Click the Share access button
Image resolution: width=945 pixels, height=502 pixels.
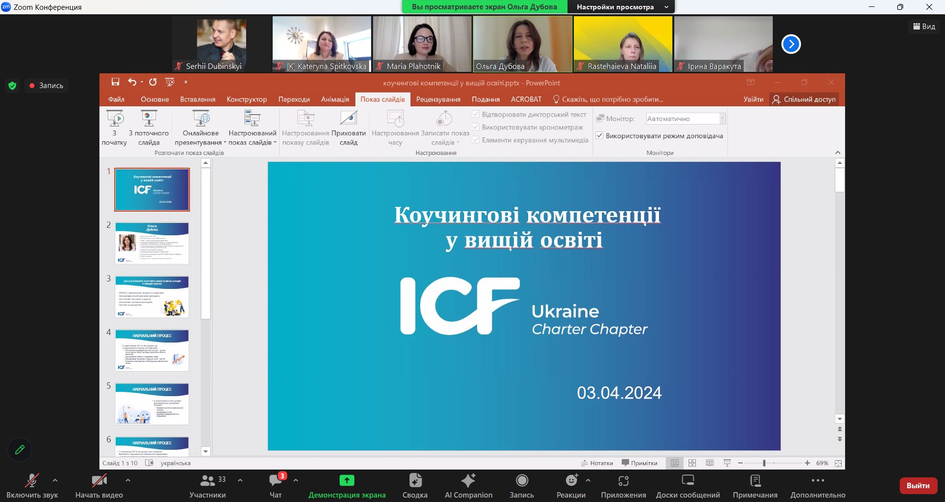coord(804,99)
